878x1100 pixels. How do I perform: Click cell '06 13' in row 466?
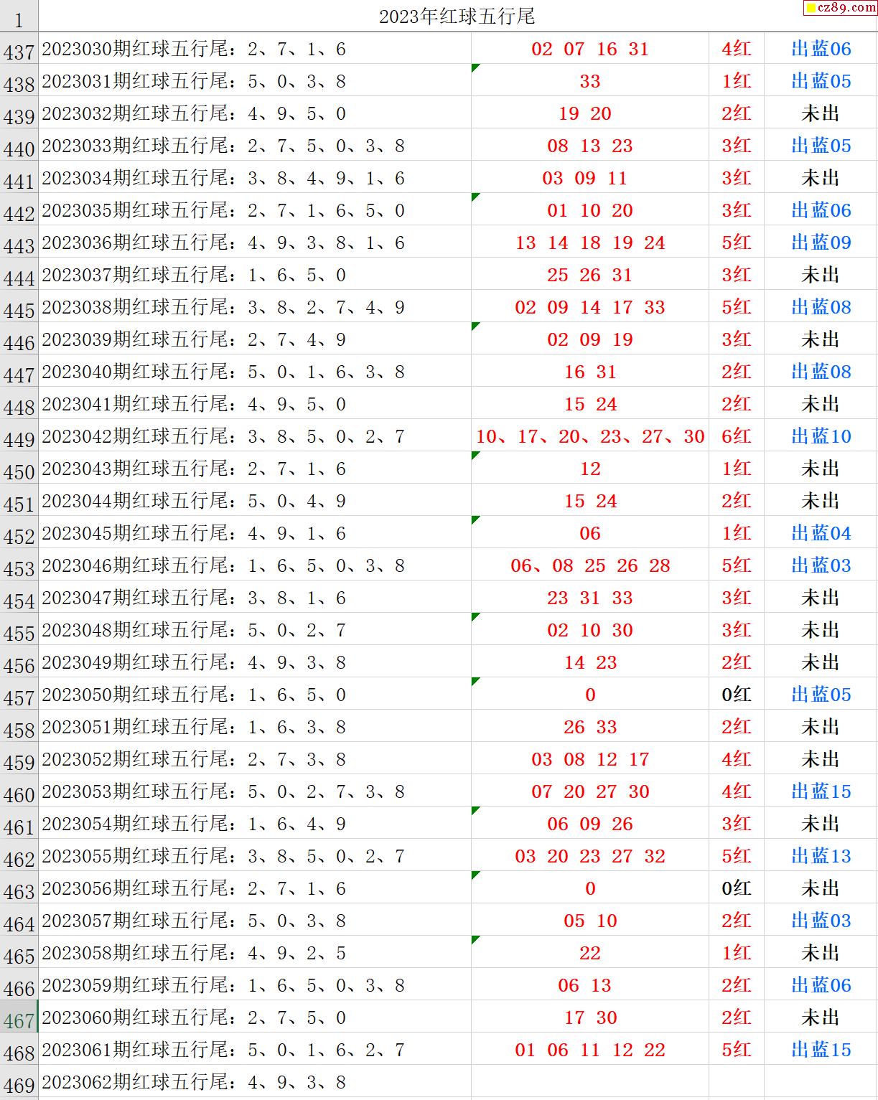pos(590,985)
